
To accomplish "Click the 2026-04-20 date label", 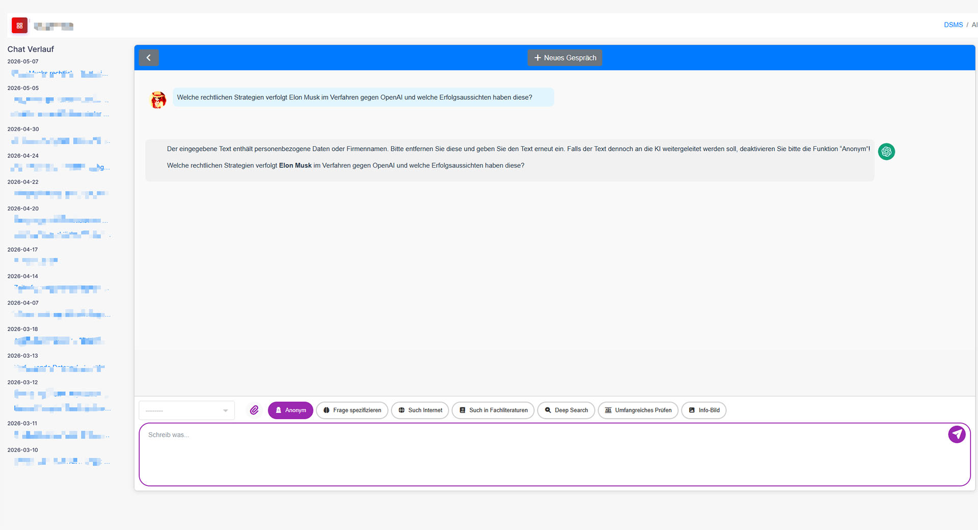I will [23, 208].
